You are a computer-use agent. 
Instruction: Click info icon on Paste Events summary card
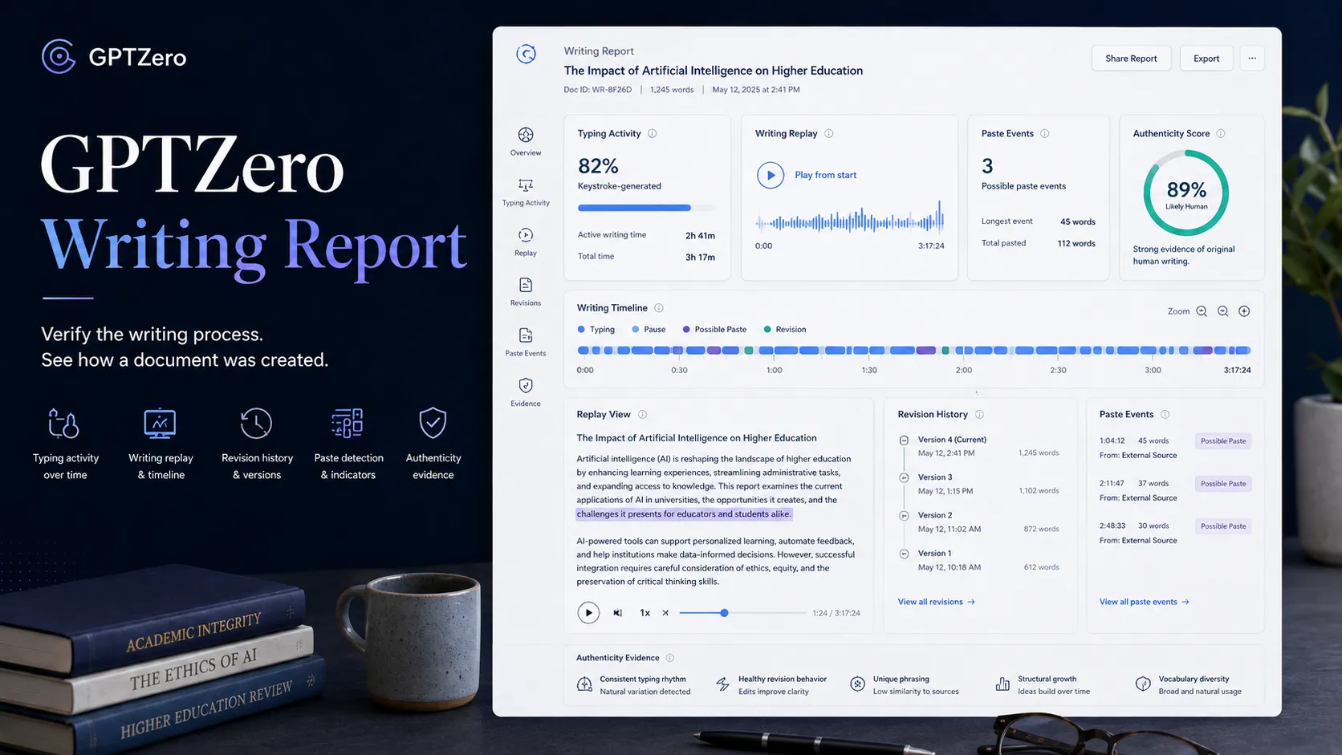click(1045, 134)
